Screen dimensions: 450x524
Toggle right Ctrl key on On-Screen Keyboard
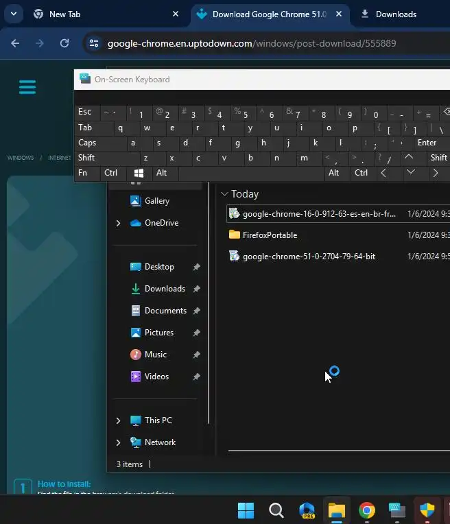pyautogui.click(x=364, y=173)
